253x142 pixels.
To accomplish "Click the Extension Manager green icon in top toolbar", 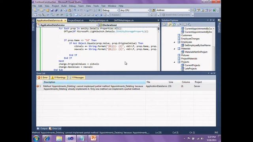I will pos(214,10).
